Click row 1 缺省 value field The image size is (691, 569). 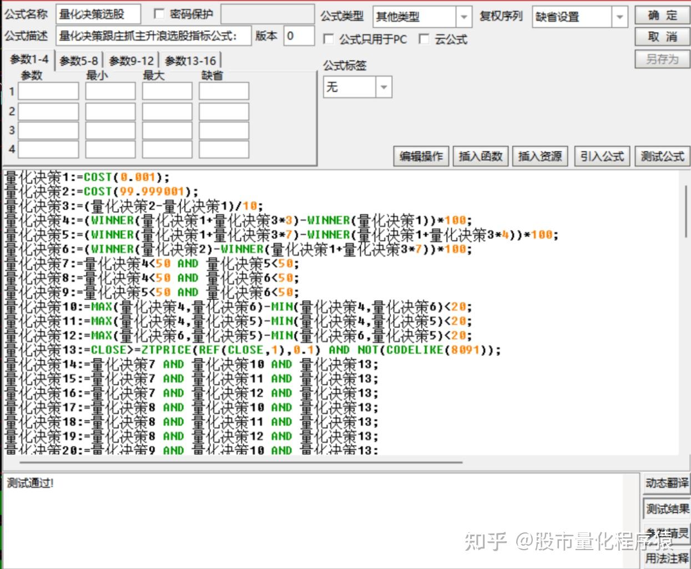point(224,91)
